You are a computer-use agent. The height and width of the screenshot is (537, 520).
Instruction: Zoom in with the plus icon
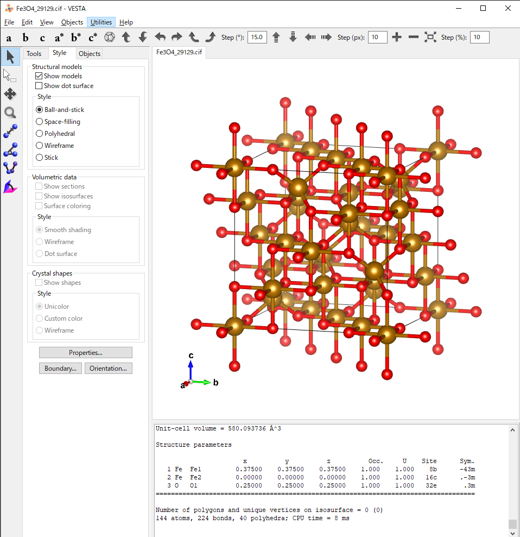(396, 37)
